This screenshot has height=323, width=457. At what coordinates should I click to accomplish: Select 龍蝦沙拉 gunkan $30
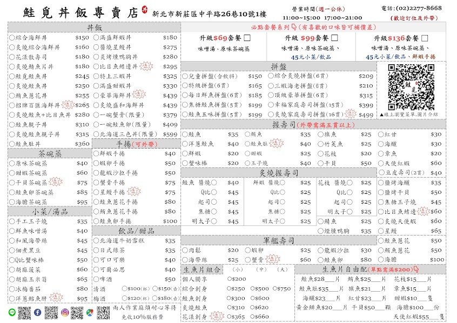320,250
